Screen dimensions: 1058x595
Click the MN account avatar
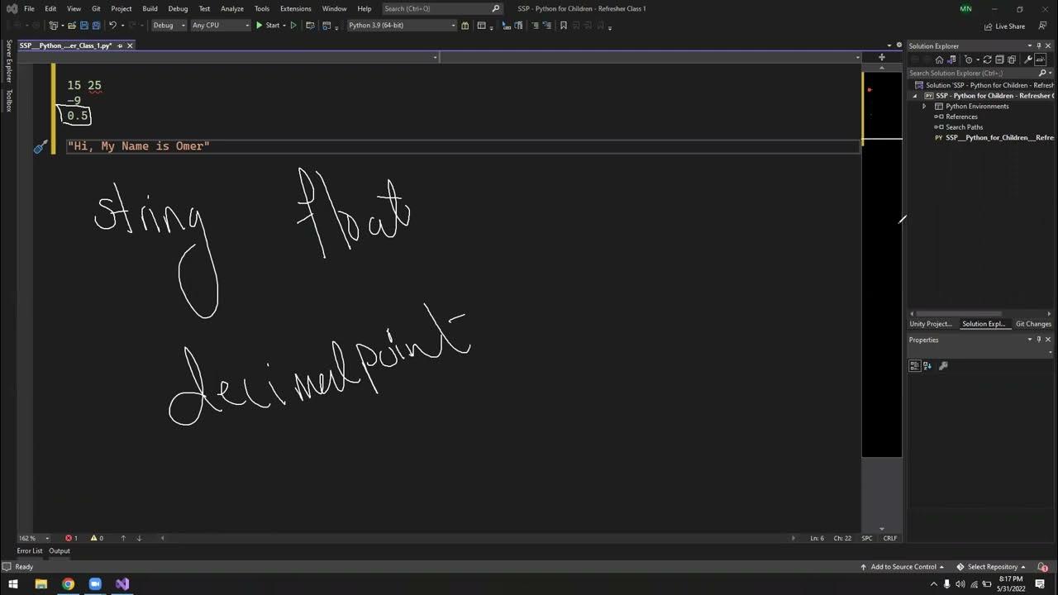966,8
